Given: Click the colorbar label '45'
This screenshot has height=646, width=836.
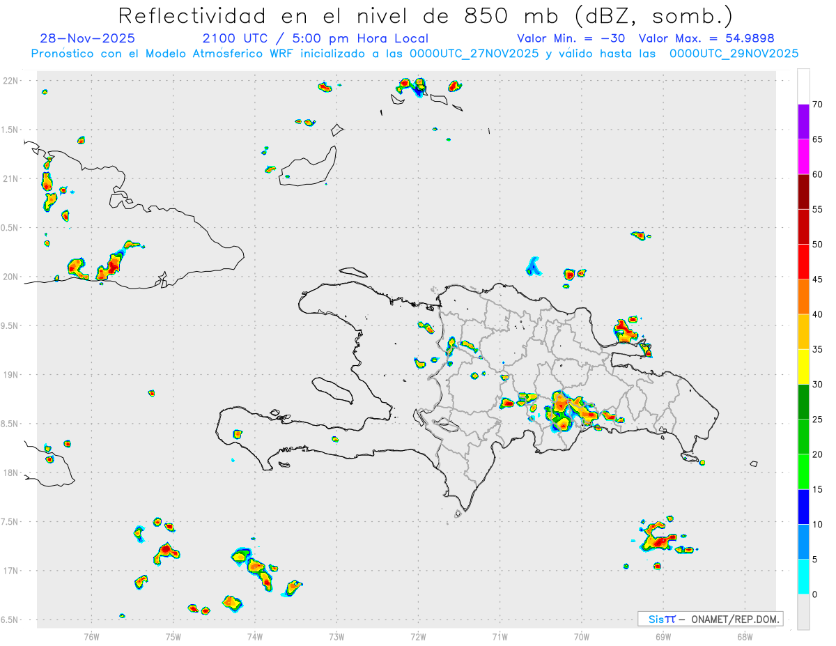Looking at the screenshot, I should click(818, 279).
